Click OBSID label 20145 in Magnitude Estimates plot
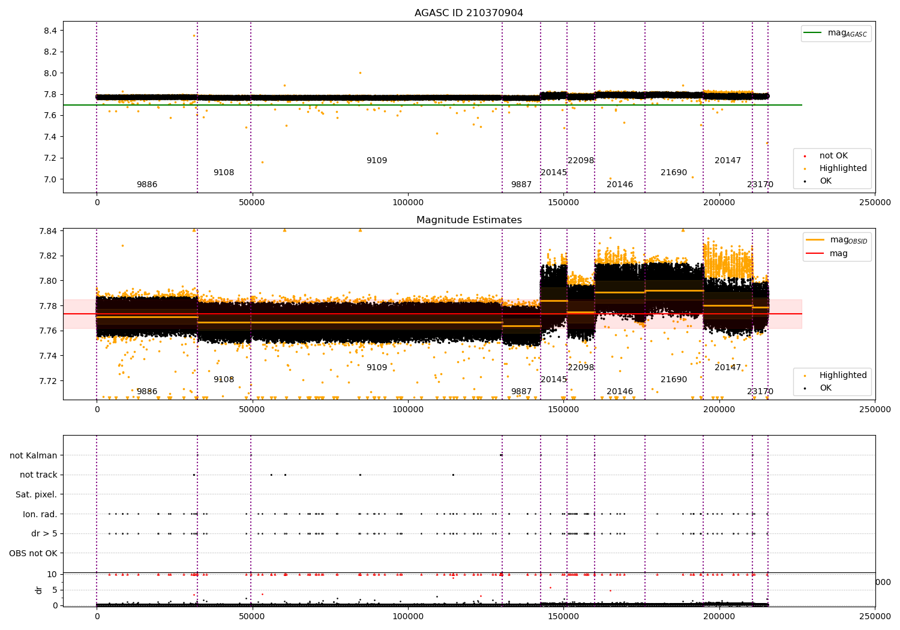Viewport: 900px width, 630px height. 553,380
